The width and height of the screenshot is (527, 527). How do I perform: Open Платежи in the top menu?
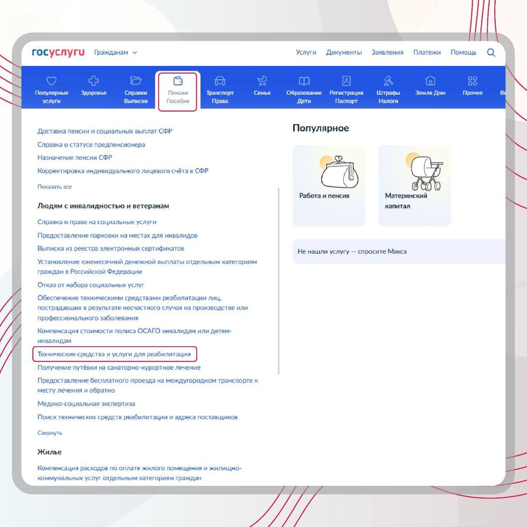coord(427,52)
